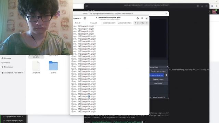
Task: Open the document info icon in the editor header
Action: point(138,18)
